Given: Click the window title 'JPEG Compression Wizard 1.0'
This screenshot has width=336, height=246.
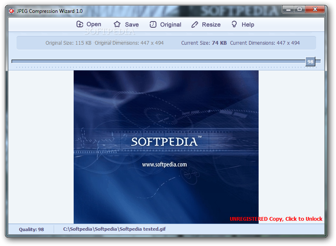Looking at the screenshot, I should tap(50, 11).
